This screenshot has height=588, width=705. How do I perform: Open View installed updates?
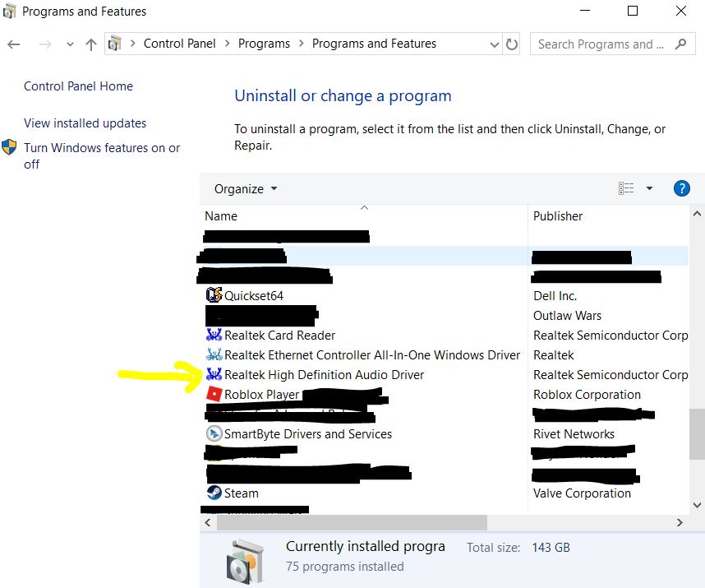(85, 123)
